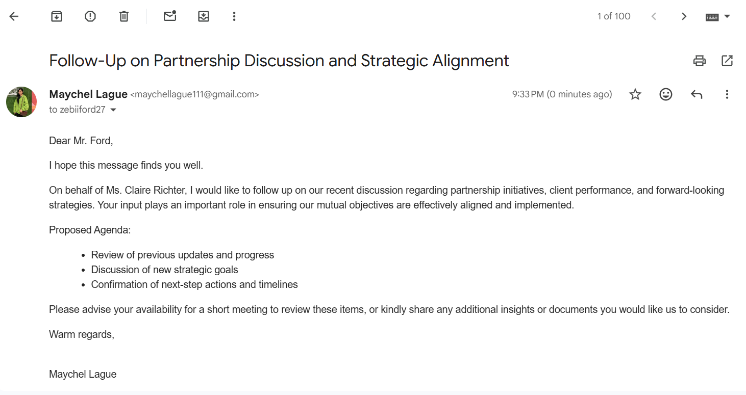The height and width of the screenshot is (395, 746).
Task: Expand recipient details next to zebiiford27
Action: (113, 110)
